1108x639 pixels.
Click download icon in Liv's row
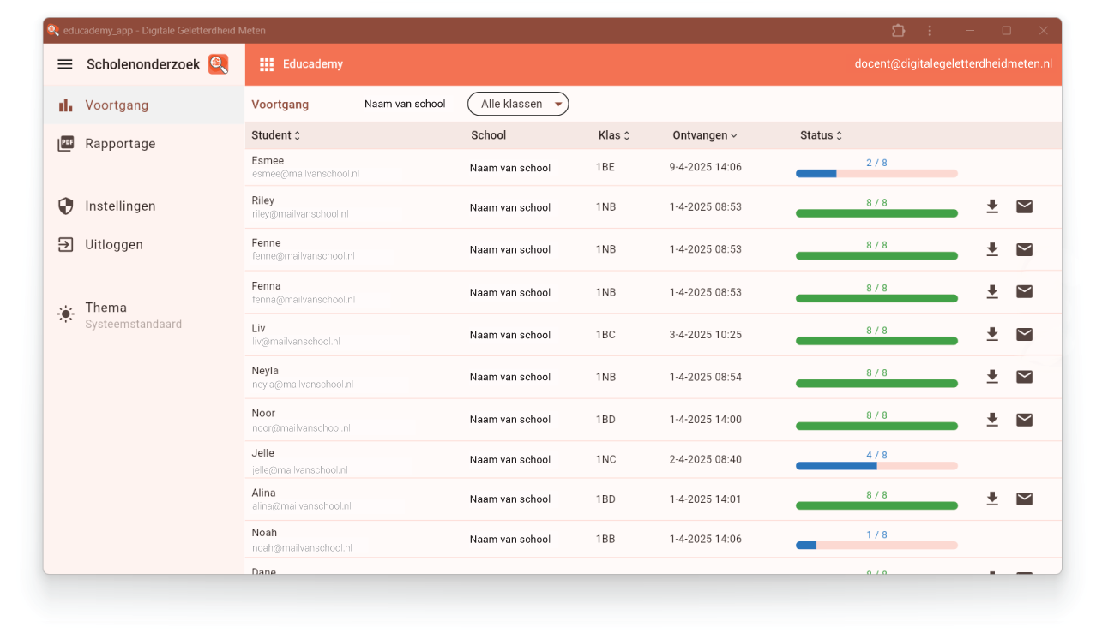(992, 334)
